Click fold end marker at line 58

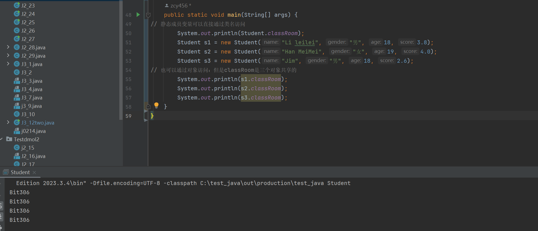tap(148, 107)
